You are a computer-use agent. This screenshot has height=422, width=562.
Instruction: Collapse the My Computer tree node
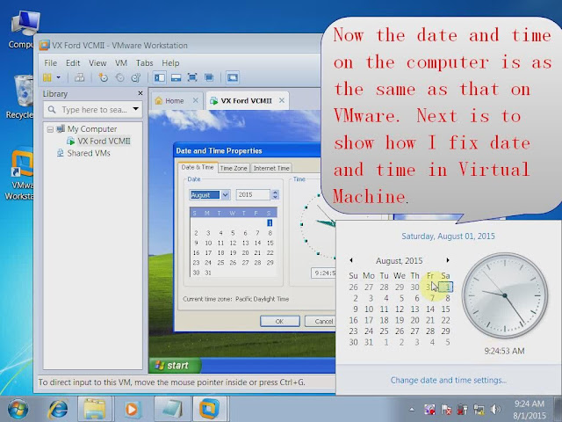[50, 129]
